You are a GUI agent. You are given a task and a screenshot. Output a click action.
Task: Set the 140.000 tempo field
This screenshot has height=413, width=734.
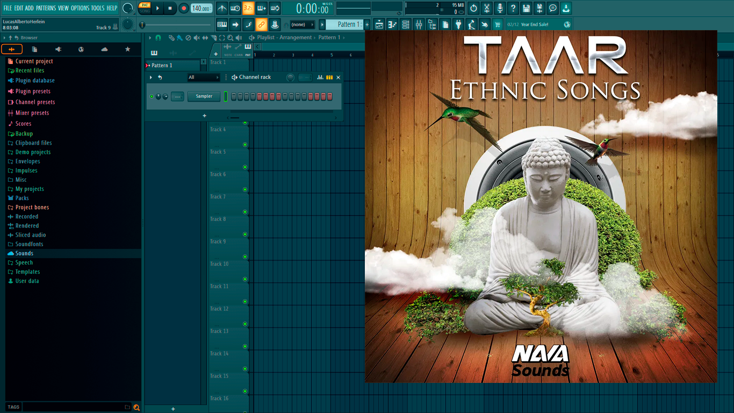point(202,8)
